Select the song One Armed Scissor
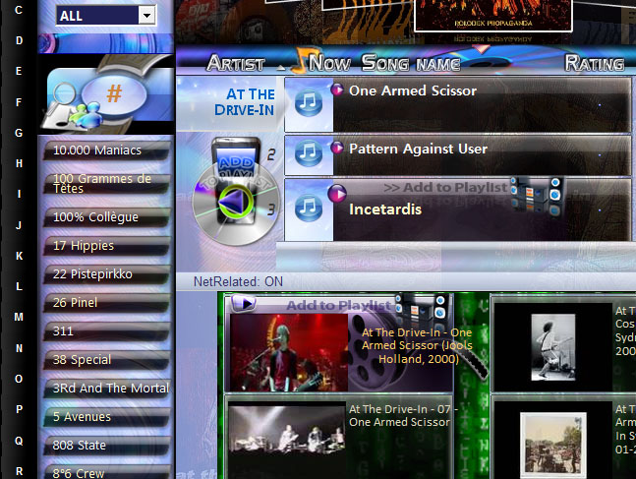 (413, 90)
